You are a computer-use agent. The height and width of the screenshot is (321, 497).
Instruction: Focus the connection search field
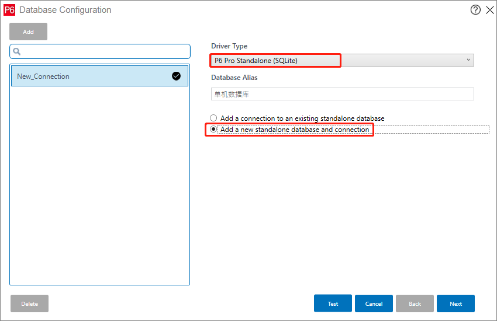(x=100, y=51)
